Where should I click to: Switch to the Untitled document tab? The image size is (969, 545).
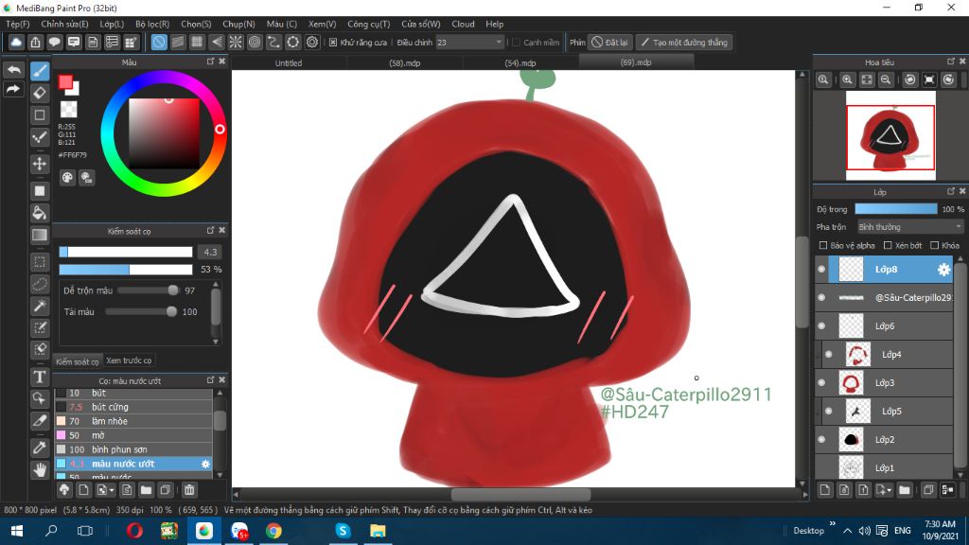click(289, 63)
